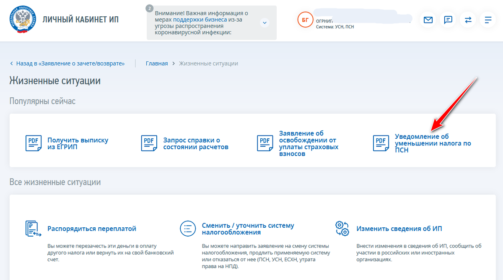Click PDF icon for освобождении от уплаты страховых взносов
The width and height of the screenshot is (503, 280).
click(265, 143)
